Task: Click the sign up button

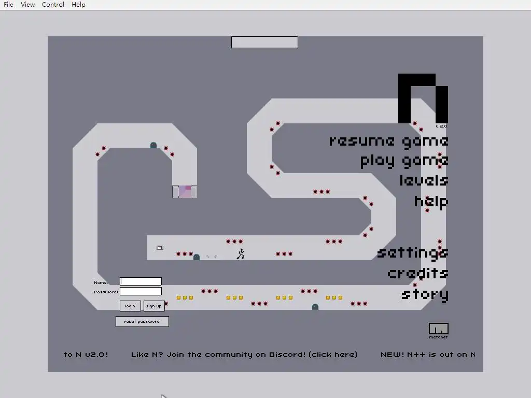Action: [153, 306]
